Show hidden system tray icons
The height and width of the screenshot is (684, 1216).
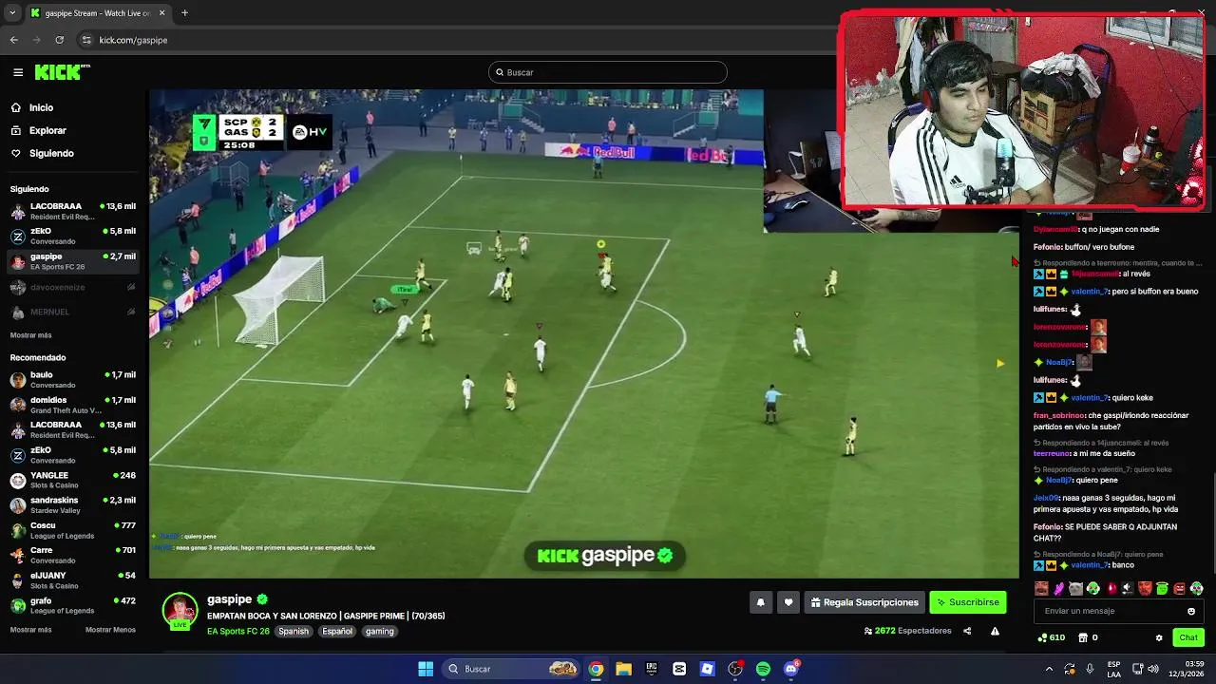tap(1049, 669)
